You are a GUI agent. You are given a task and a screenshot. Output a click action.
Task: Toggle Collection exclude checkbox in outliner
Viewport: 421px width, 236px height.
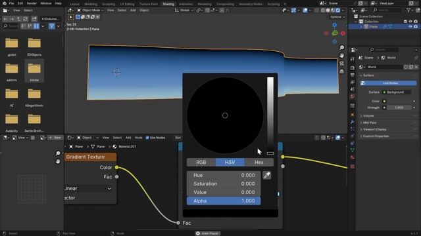click(x=405, y=22)
